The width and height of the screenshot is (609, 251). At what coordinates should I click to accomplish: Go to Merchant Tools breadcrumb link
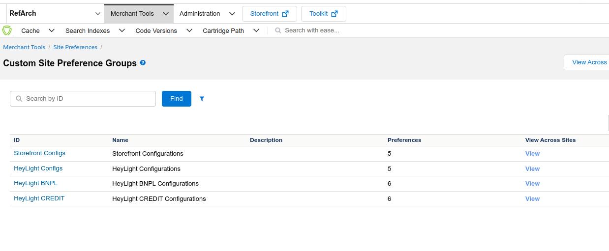[24, 47]
